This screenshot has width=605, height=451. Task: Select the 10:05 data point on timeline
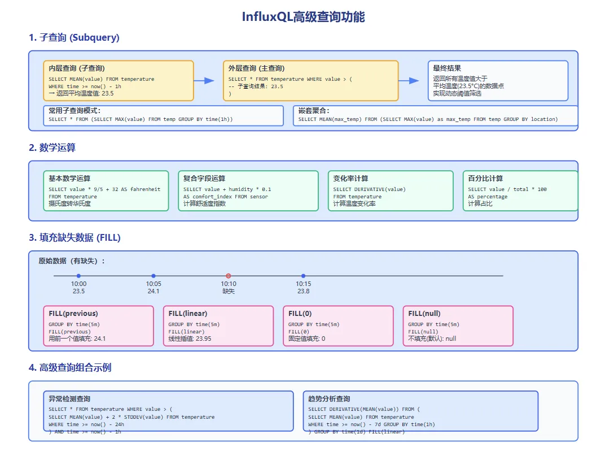[x=154, y=276]
